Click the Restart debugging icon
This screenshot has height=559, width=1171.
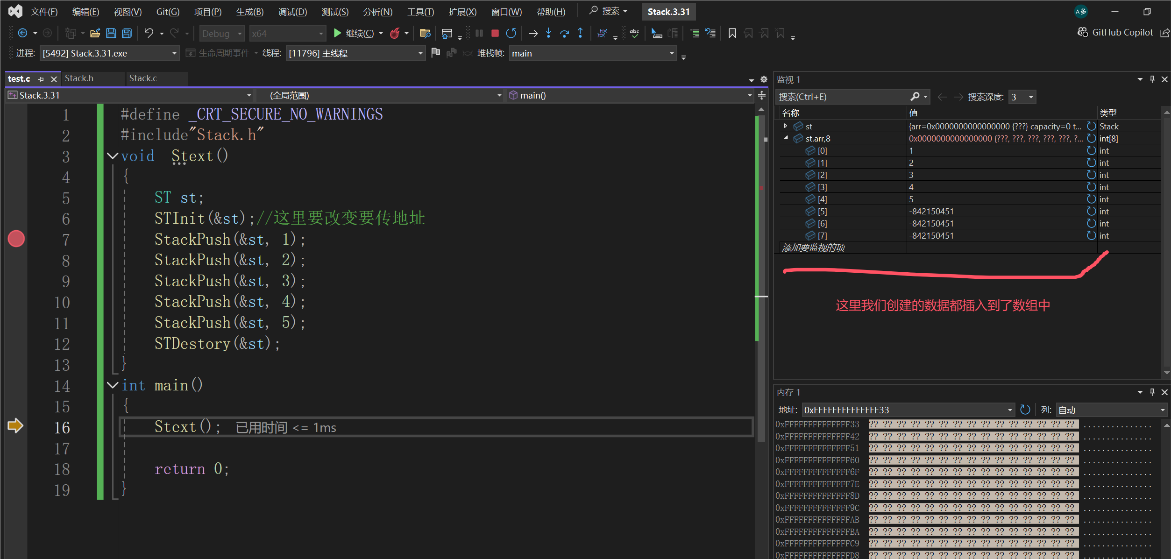pyautogui.click(x=511, y=33)
